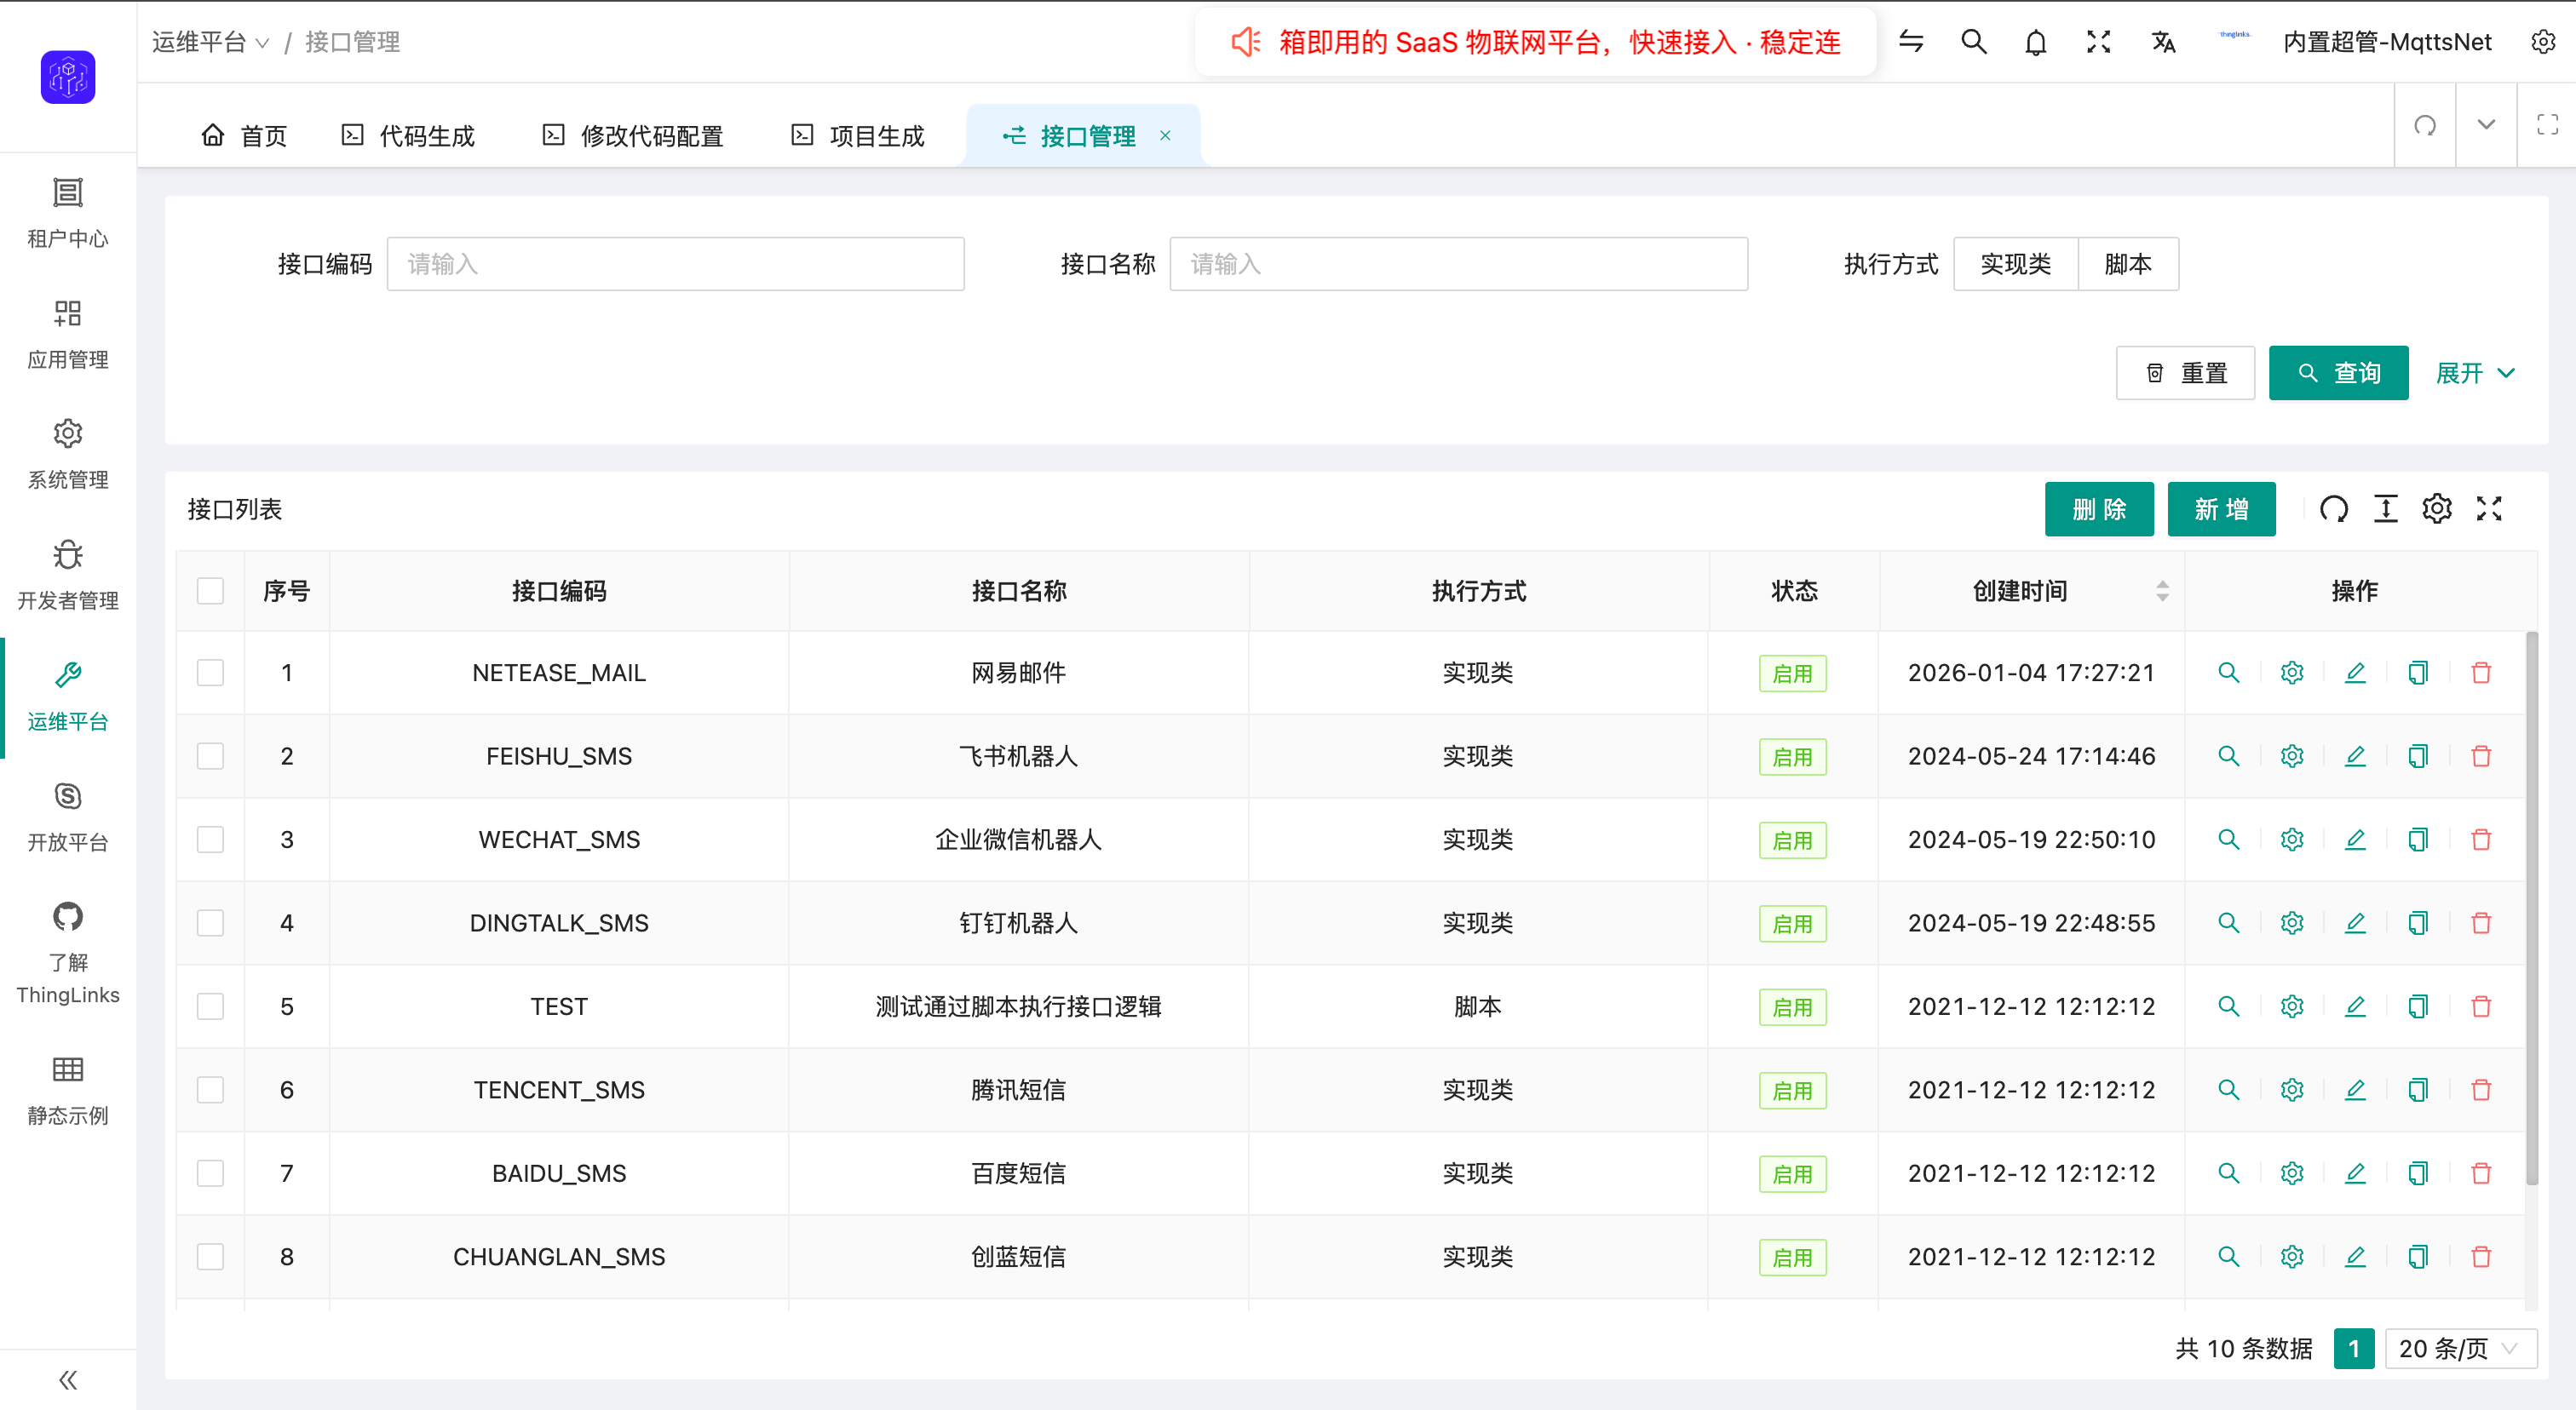This screenshot has width=2576, height=1410.
Task: Select 运维平台 in the sidebar
Action: (68, 696)
